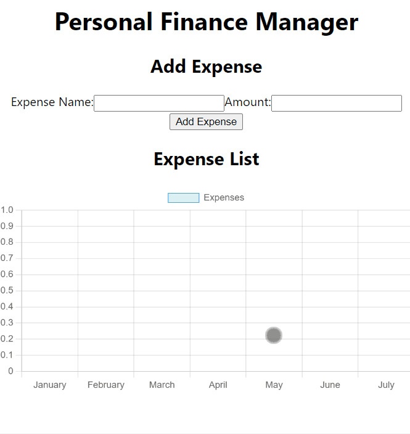
Task: Click the February label on x-axis
Action: coord(106,385)
